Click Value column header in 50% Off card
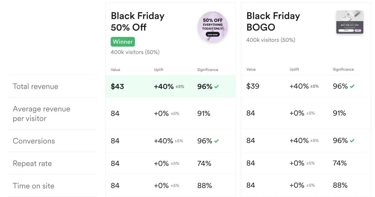This screenshot has width=375, height=197. 115,70
